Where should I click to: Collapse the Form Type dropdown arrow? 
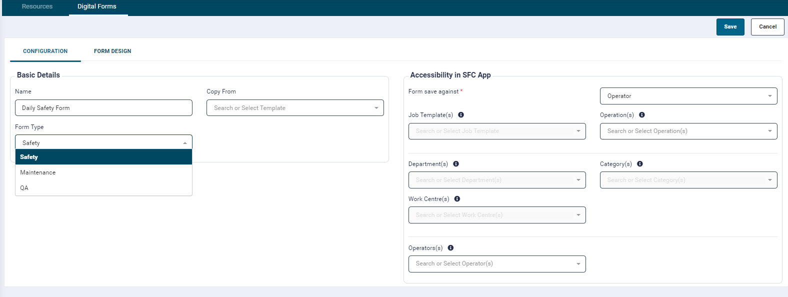click(185, 143)
